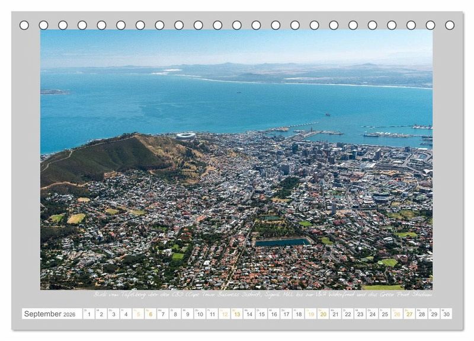The width and height of the screenshot is (474, 341).
Task: Click Sunday the 20th in the calendar
Action: pos(323,314)
